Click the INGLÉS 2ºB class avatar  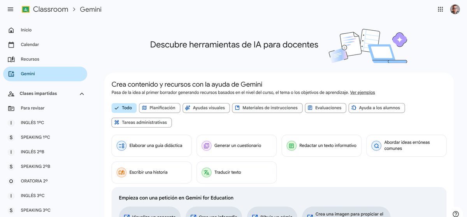tap(11, 152)
